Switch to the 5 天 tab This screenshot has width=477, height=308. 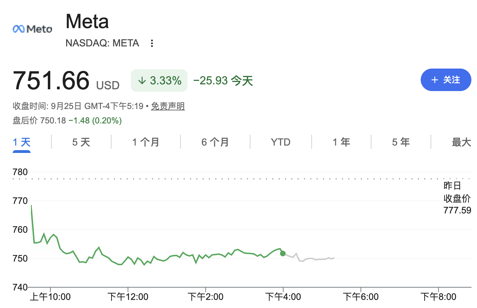[81, 142]
